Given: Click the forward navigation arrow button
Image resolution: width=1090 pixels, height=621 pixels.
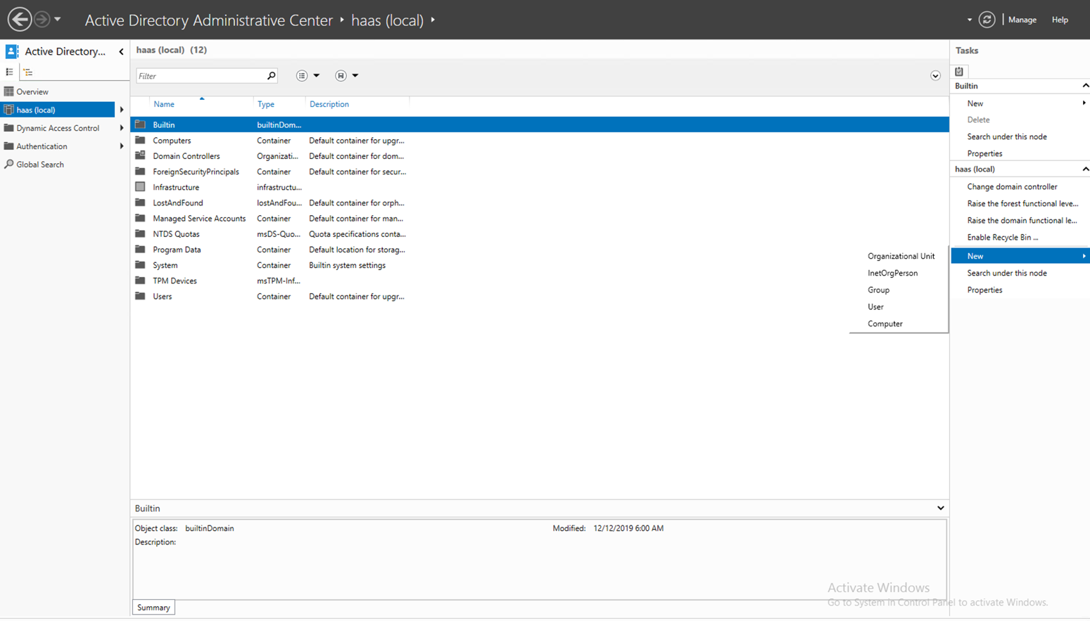Looking at the screenshot, I should [42, 19].
